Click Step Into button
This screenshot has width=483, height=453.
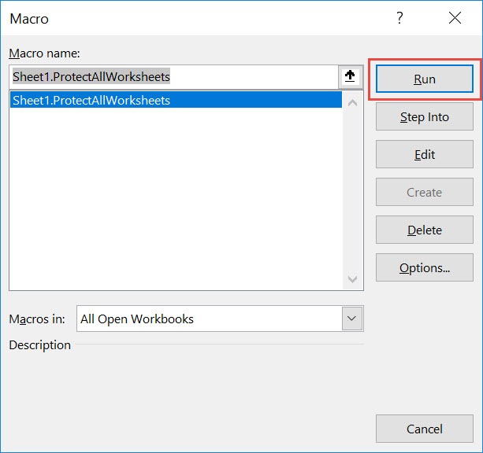click(424, 116)
